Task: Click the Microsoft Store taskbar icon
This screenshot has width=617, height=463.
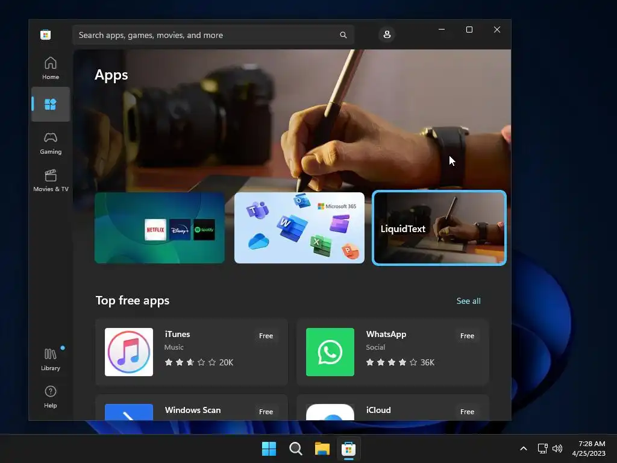Action: point(349,449)
